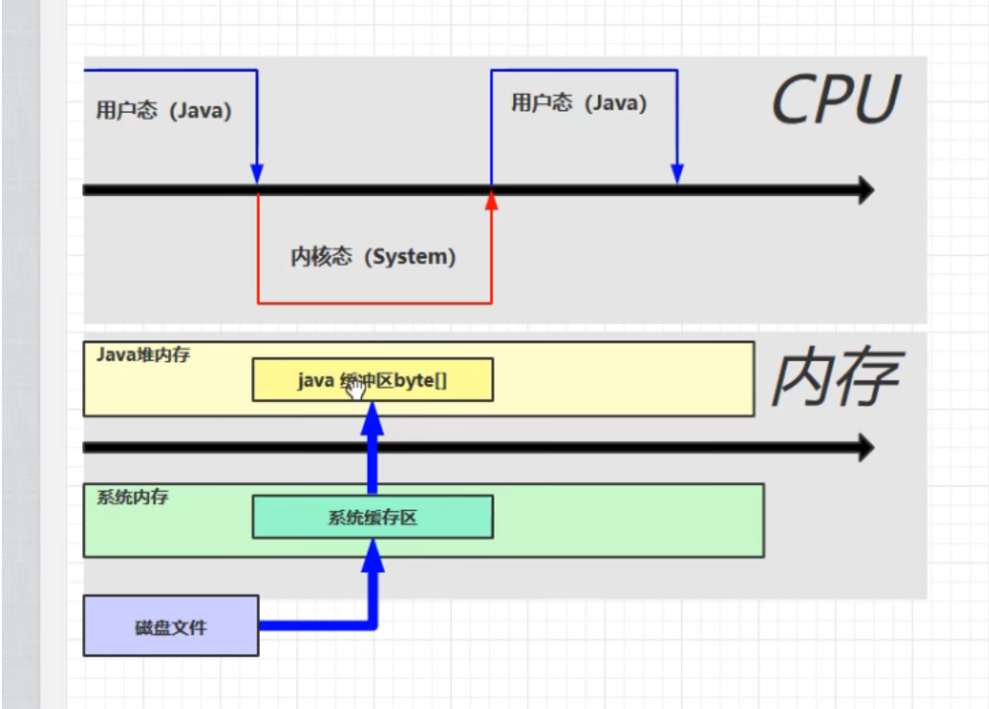Image resolution: width=989 pixels, height=709 pixels.
Task: Select the large CPU title text
Action: tap(836, 100)
